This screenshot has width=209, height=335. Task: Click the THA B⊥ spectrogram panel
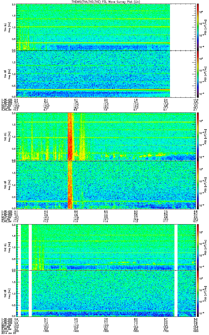click(105, 27)
